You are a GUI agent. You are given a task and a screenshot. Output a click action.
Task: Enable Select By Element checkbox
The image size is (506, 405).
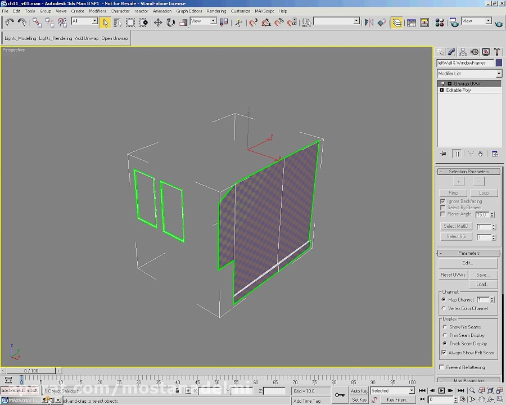coord(443,208)
